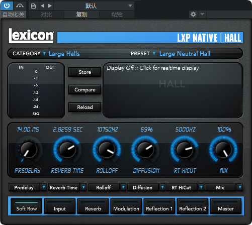Switch to the Reflection 2 tab
This screenshot has height=225, width=252.
coord(193,206)
